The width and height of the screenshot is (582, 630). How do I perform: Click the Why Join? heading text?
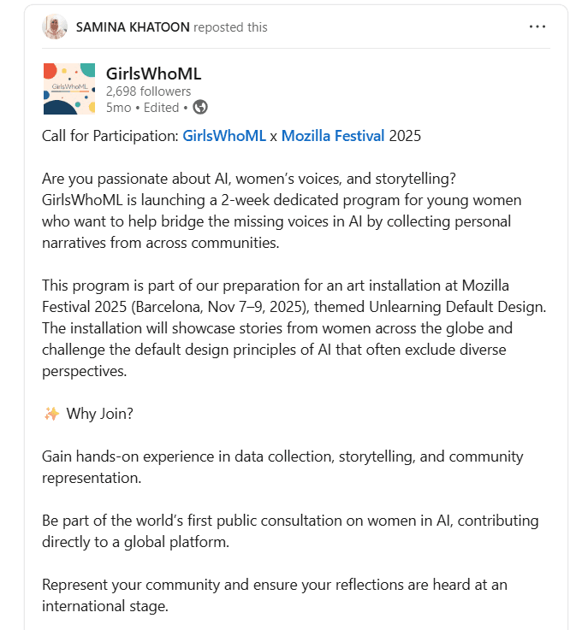point(100,414)
